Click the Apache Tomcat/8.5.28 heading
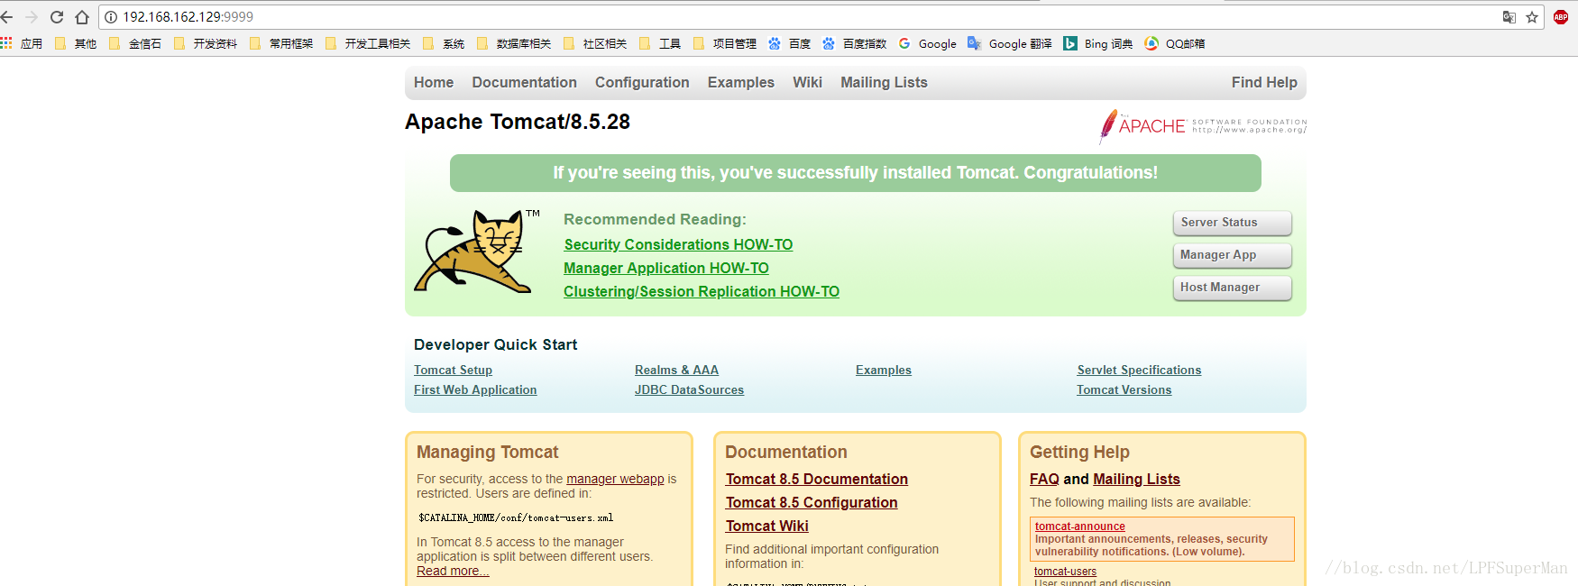 tap(518, 122)
